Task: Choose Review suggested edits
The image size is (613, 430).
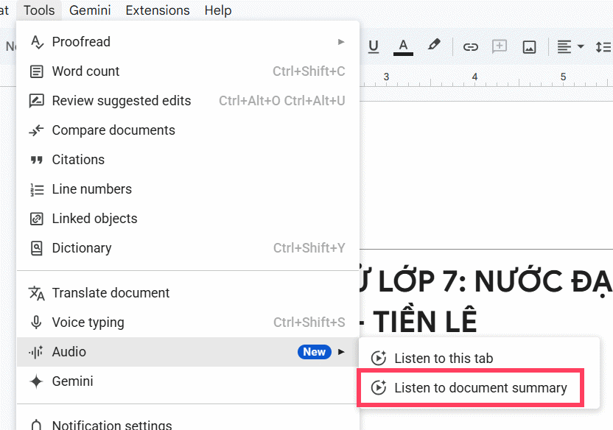Action: pyautogui.click(x=188, y=101)
